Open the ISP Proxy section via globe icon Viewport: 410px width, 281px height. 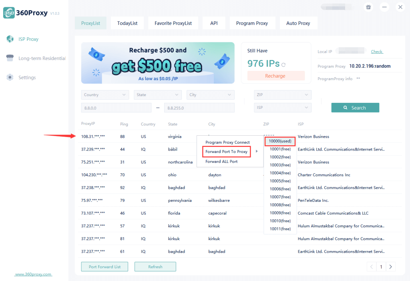pyautogui.click(x=10, y=39)
